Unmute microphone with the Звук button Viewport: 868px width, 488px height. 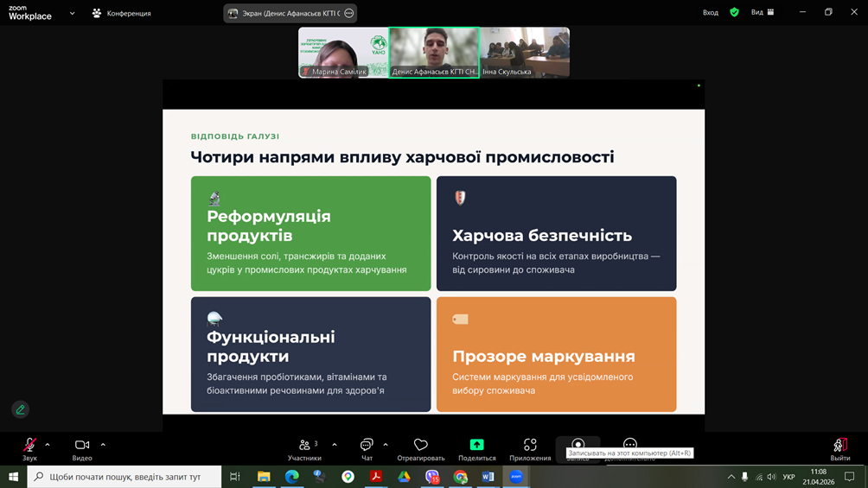[x=29, y=447]
